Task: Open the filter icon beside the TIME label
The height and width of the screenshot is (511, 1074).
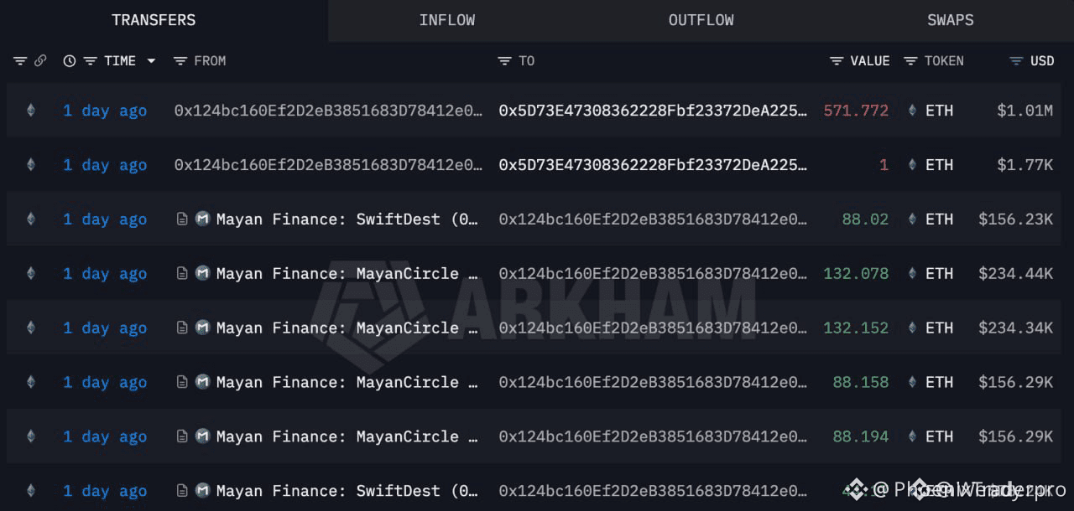Action: [x=90, y=61]
